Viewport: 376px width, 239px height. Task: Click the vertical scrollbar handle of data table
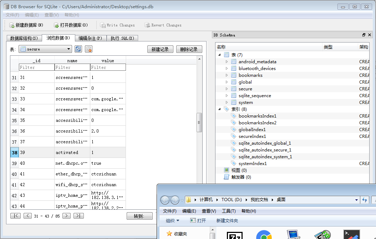point(199,123)
